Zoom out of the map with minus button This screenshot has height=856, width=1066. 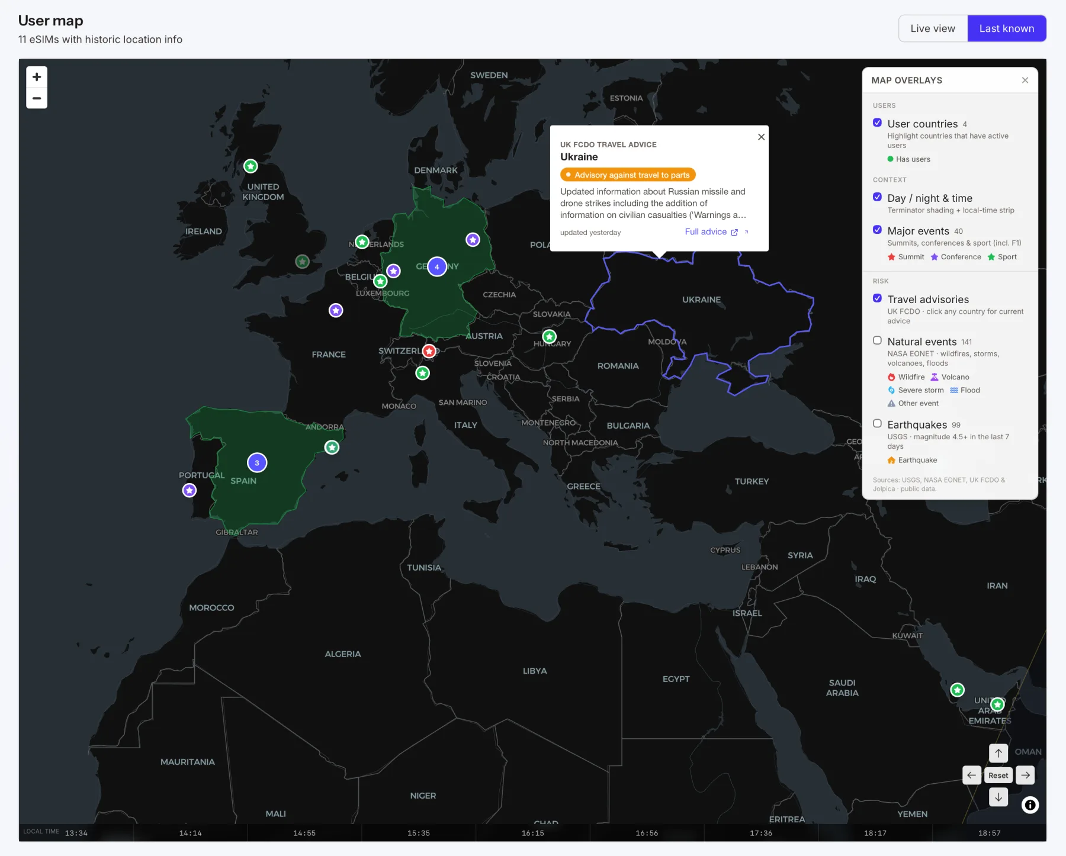[x=37, y=98]
